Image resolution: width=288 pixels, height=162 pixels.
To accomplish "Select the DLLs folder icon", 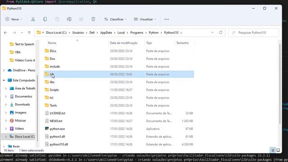I will pyautogui.click(x=47, y=51).
